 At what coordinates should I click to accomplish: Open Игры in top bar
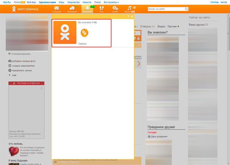click(x=62, y=2)
